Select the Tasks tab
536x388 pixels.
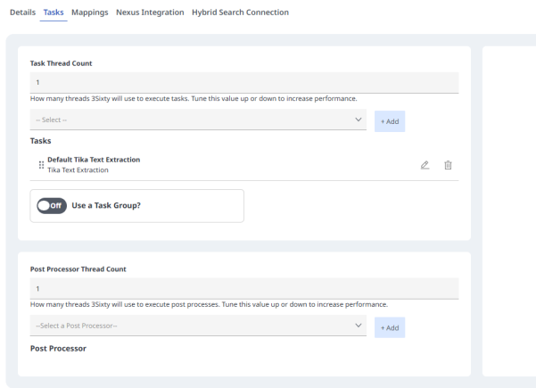point(54,12)
